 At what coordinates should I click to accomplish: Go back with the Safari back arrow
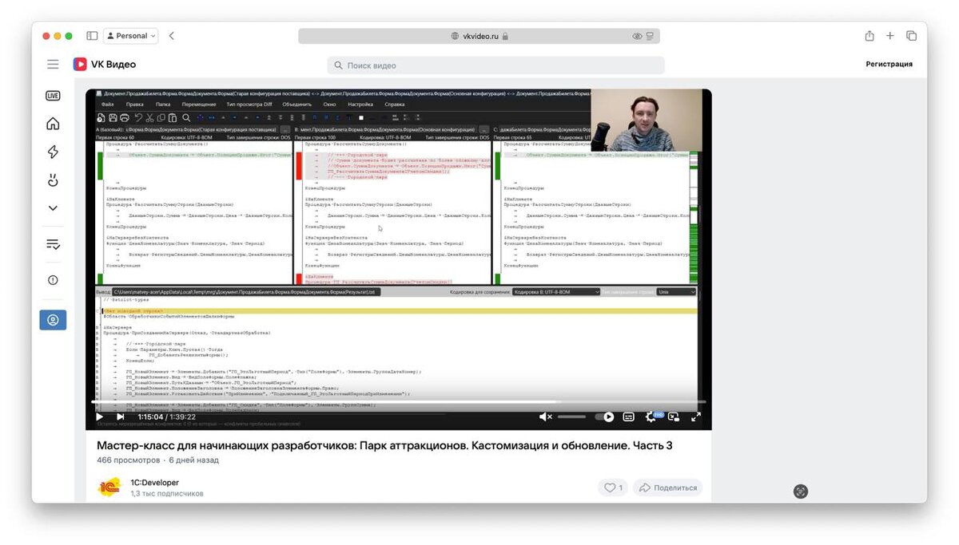(171, 36)
